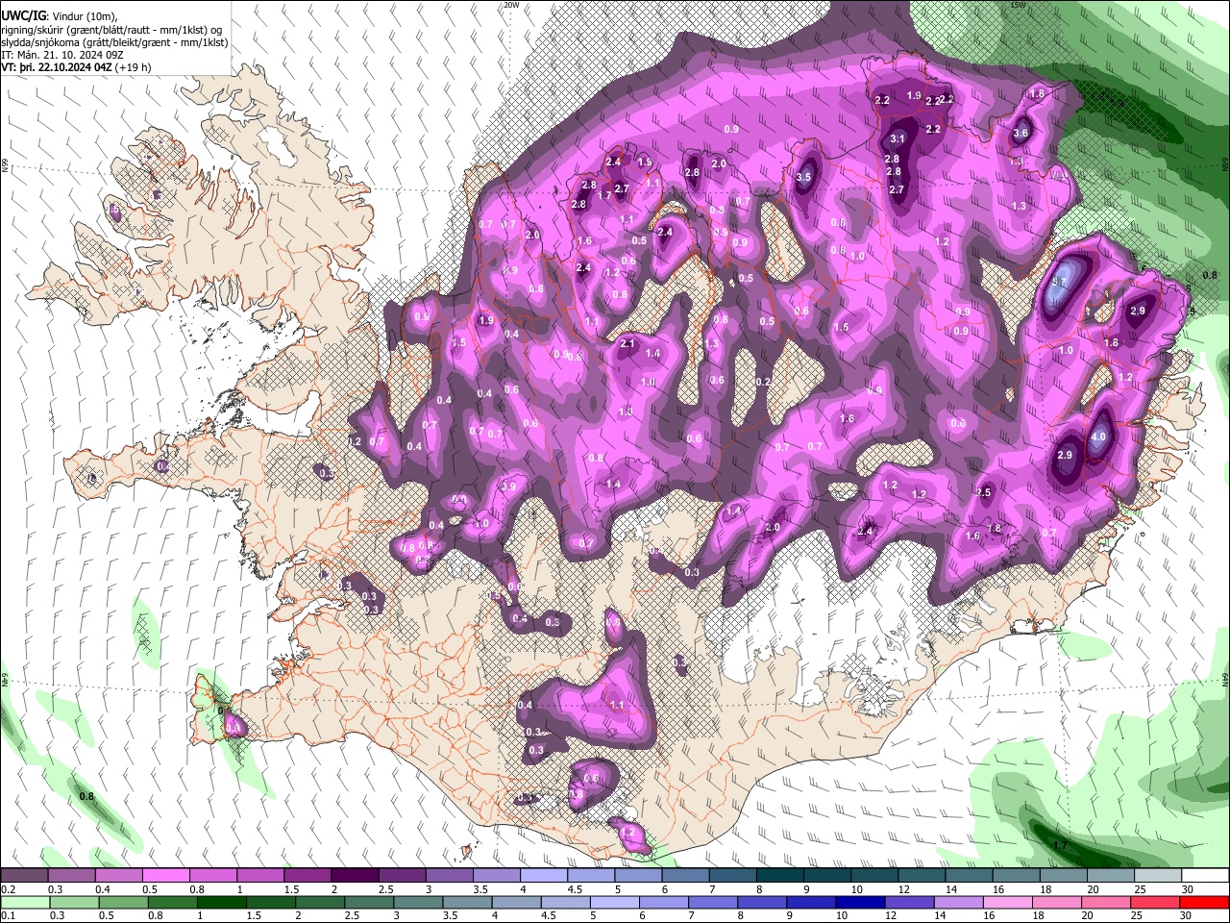The width and height of the screenshot is (1230, 923).
Task: Pick the pale grey 25 swatch in snow legend
Action: click(1159, 875)
